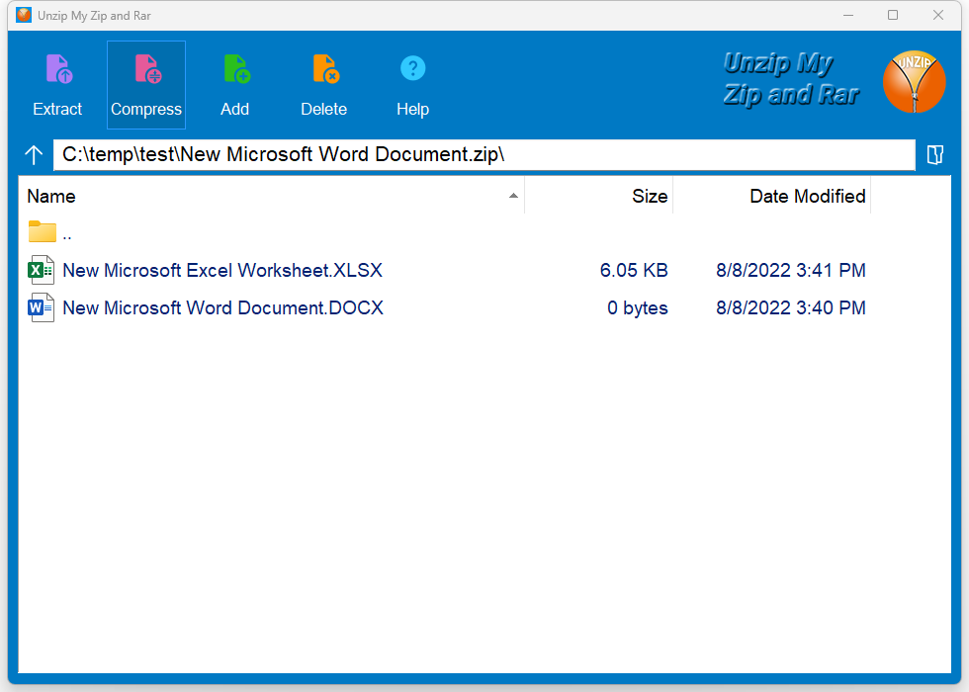Go up one folder with the arrow icon
969x692 pixels.
tap(34, 154)
